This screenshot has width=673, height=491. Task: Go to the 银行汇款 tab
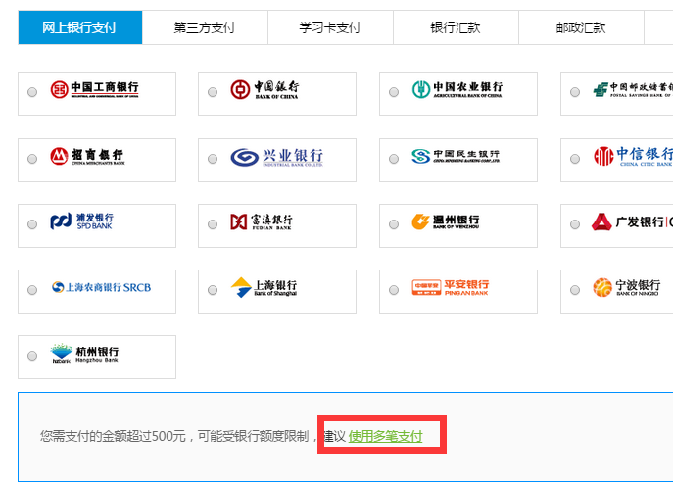(456, 27)
